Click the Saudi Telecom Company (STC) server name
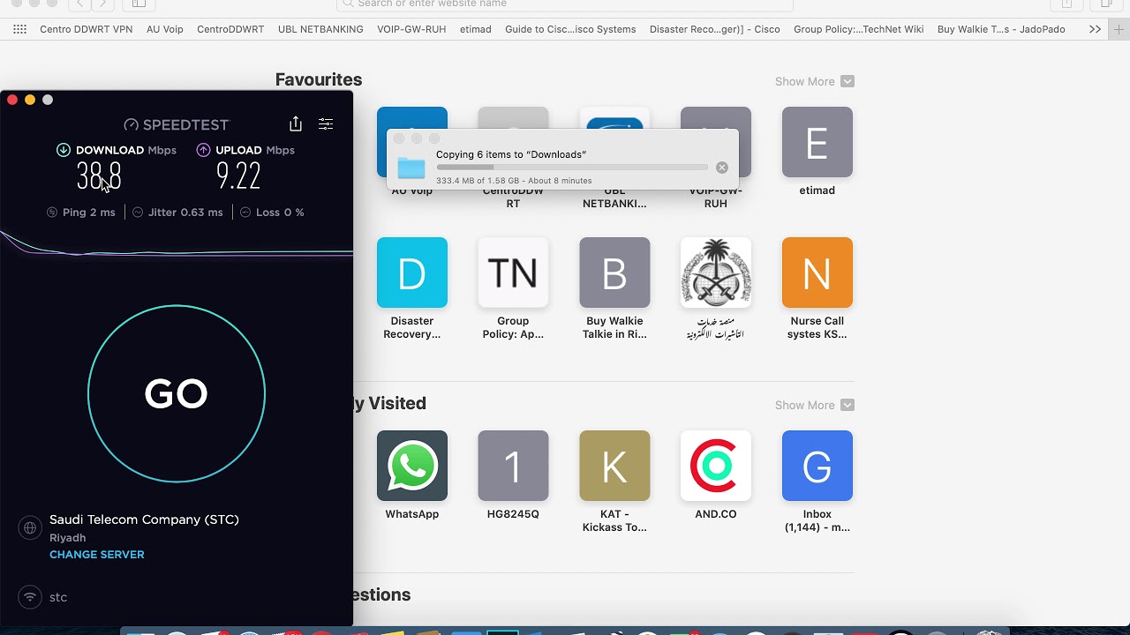Viewport: 1130px width, 635px height. (x=144, y=519)
